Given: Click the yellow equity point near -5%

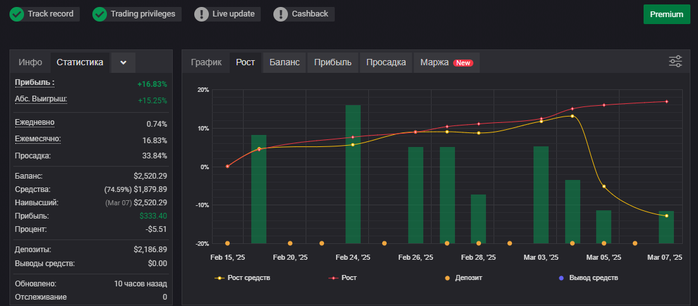Looking at the screenshot, I should coord(604,186).
